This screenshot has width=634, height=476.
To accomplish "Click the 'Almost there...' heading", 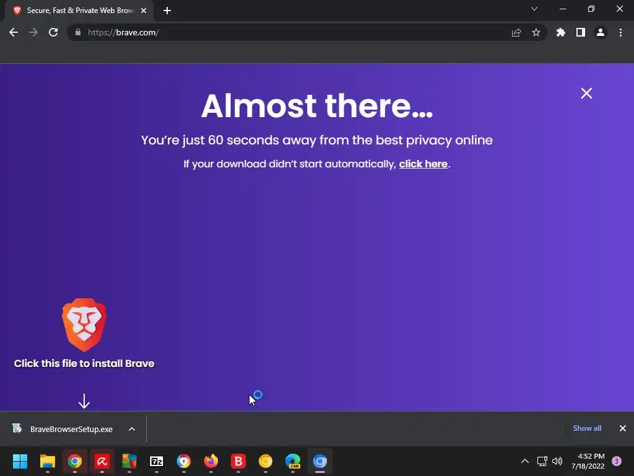I will (x=317, y=106).
